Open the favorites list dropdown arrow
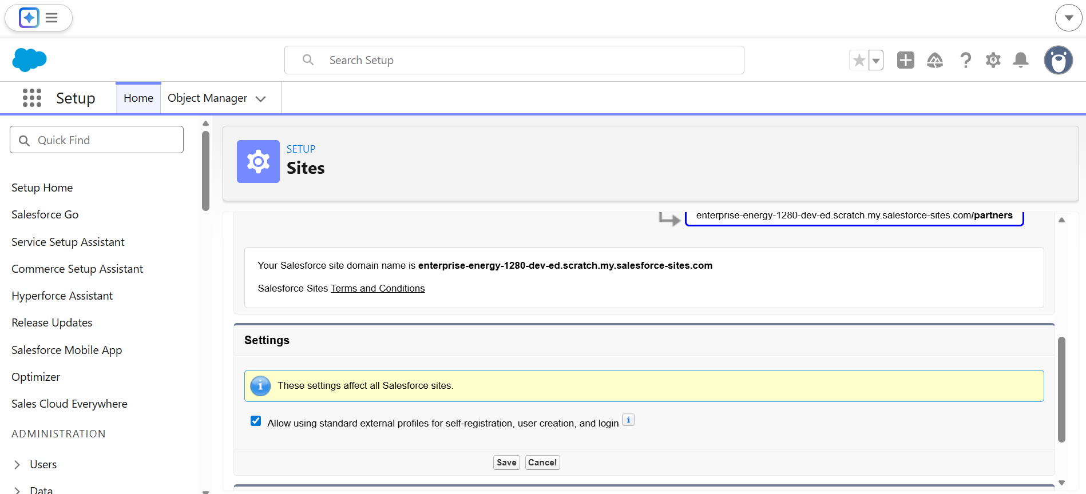 [876, 60]
